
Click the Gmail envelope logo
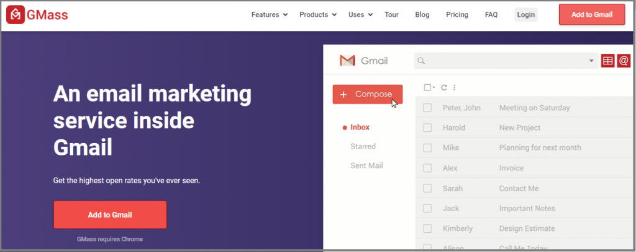347,61
